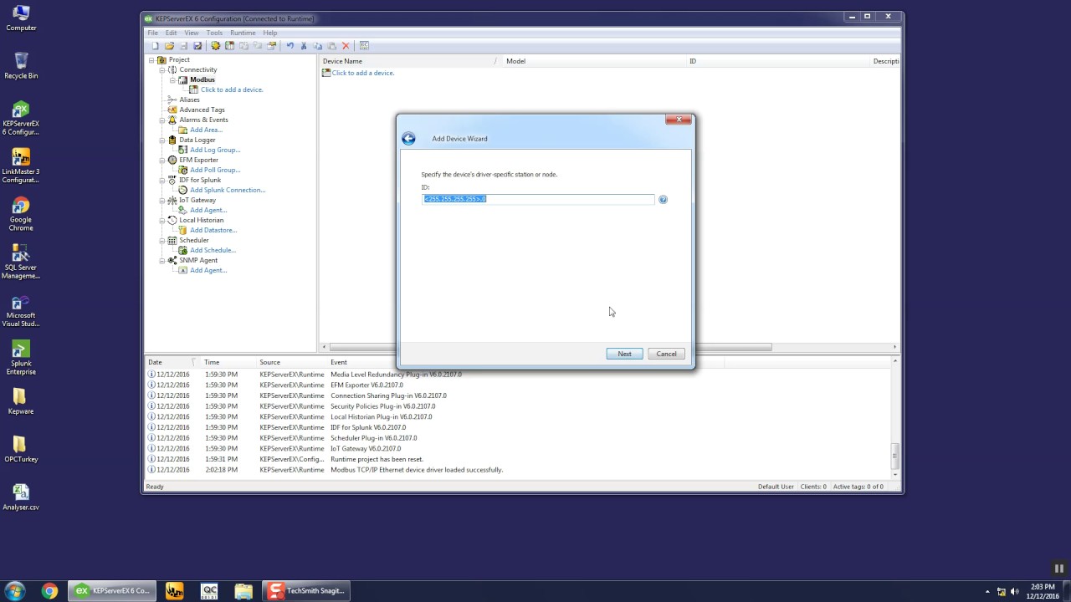The height and width of the screenshot is (602, 1071).
Task: Cancel the Add Device Wizard
Action: pyautogui.click(x=667, y=354)
